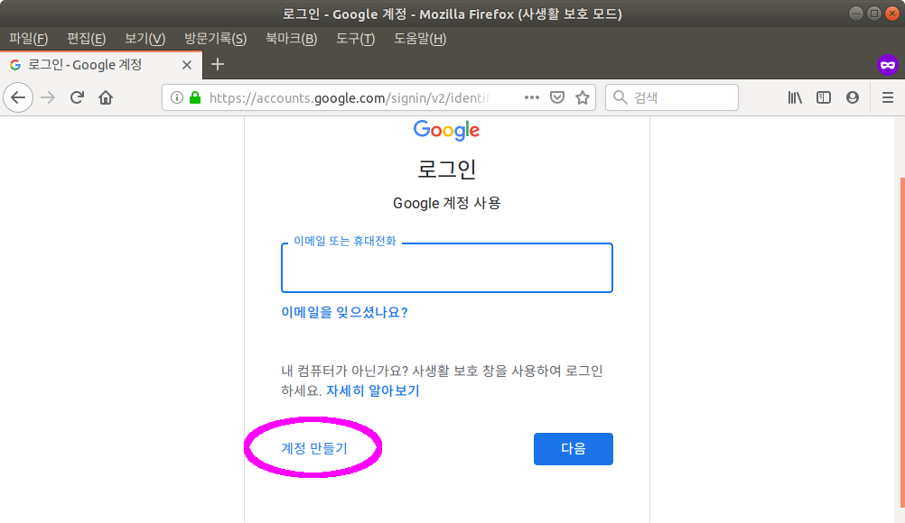Click the forward navigation arrow
Viewport: 905px width, 523px height.
pos(48,97)
